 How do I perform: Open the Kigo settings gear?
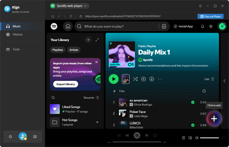point(10,137)
